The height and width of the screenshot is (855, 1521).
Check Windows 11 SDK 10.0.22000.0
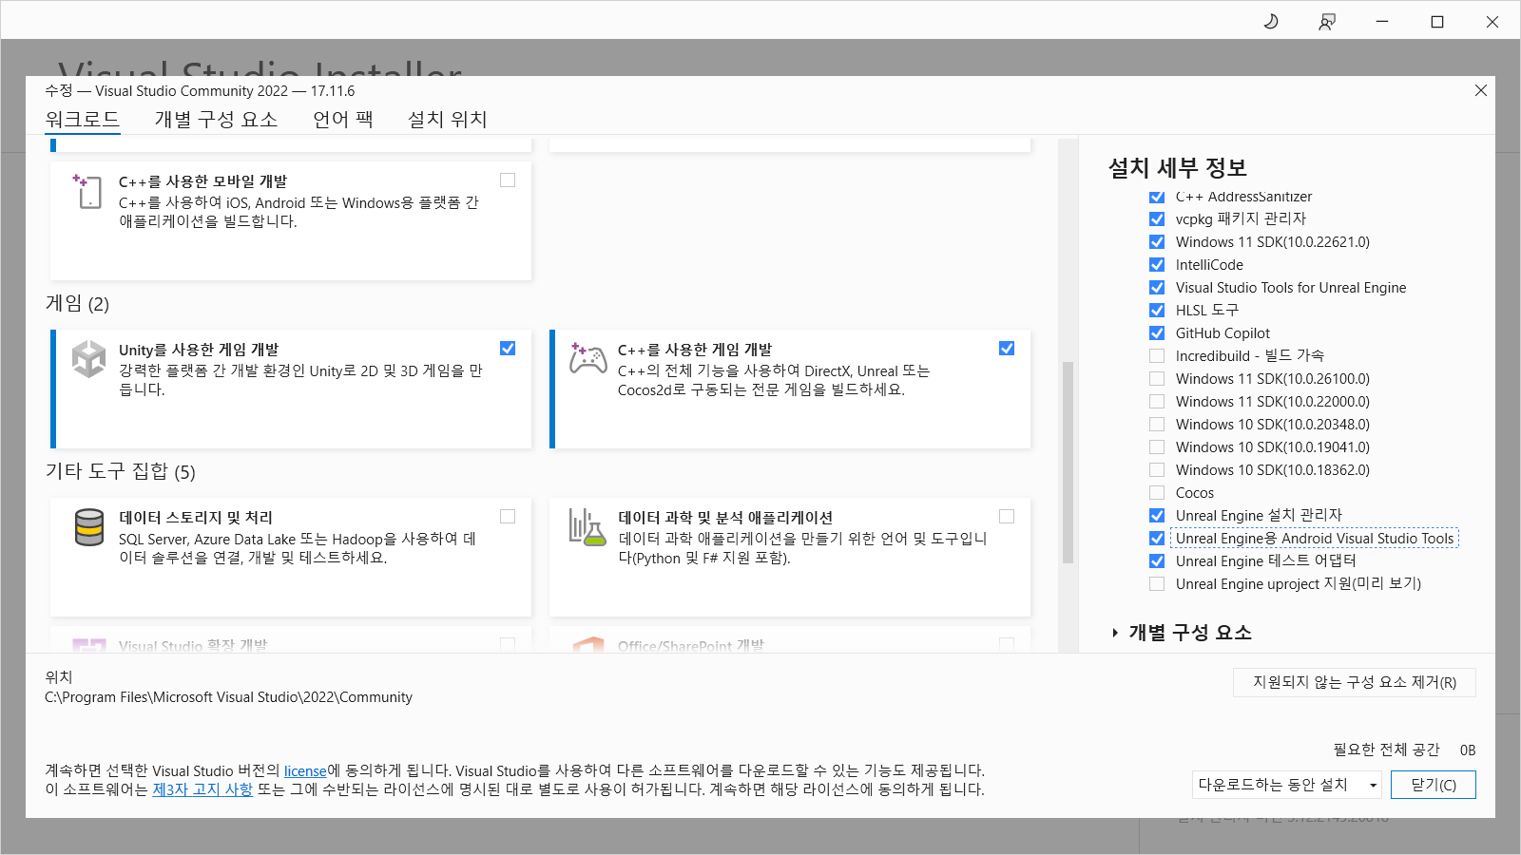1157,402
